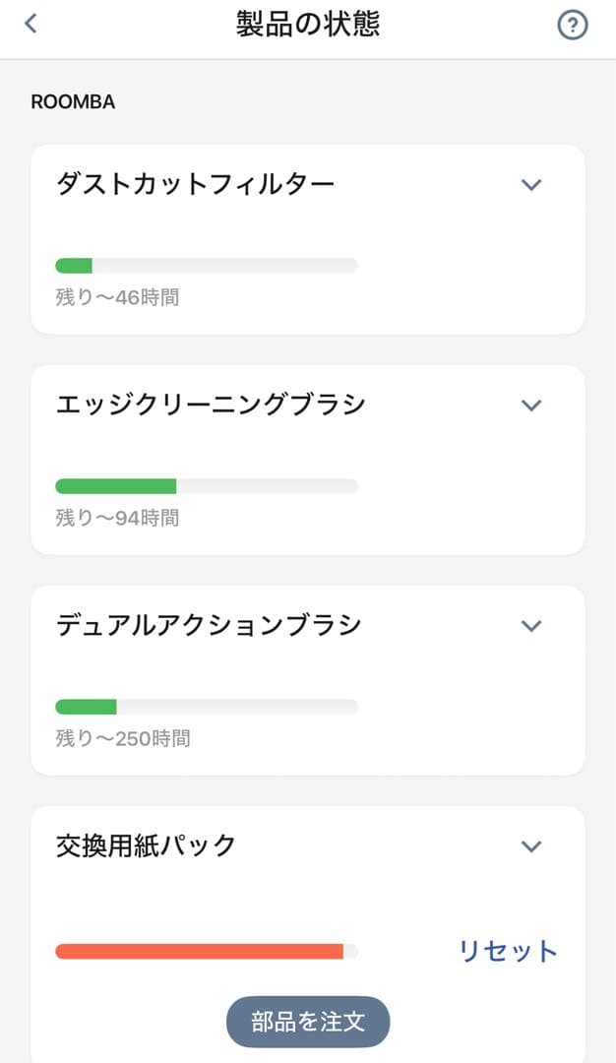Expand the エッジクリーニングブラシ chevron

pyautogui.click(x=531, y=405)
